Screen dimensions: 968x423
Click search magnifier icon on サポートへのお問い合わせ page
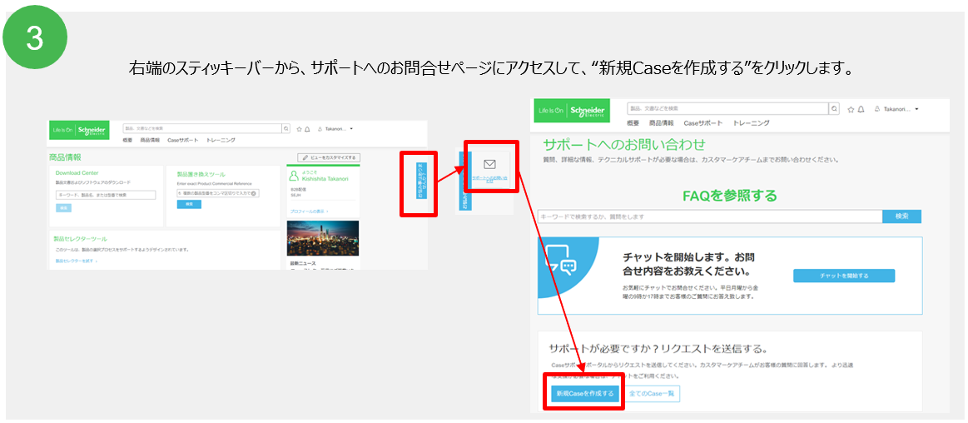point(835,109)
